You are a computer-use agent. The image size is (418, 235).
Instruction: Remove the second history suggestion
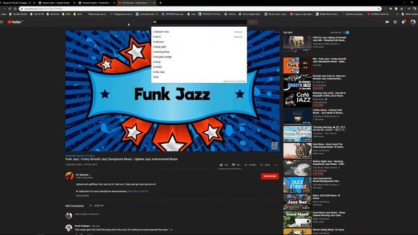coord(238,37)
